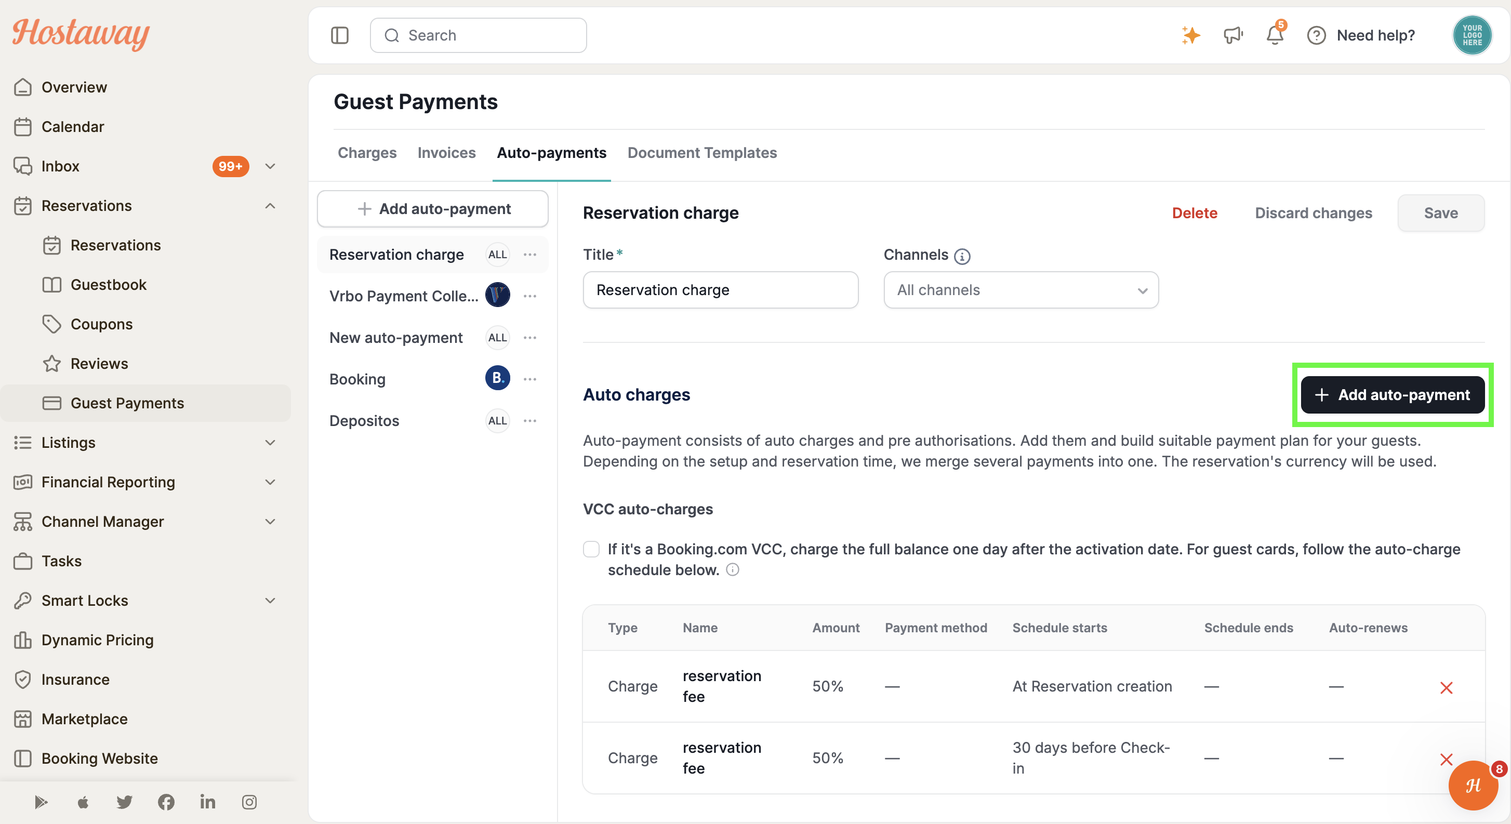1511x824 pixels.
Task: Expand the Listings section
Action: click(270, 443)
